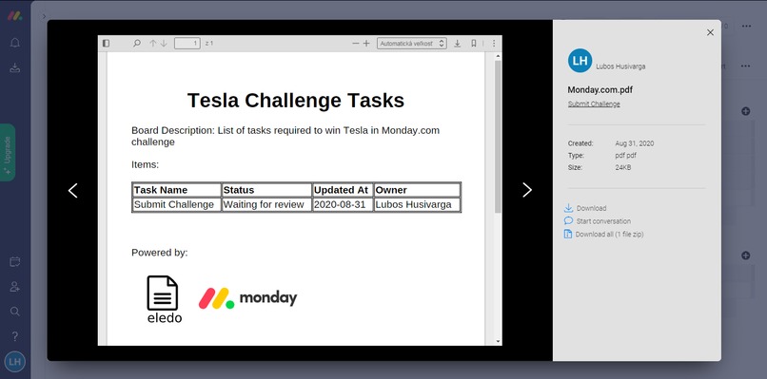Screen dimensions: 767x379
Task: Go to previous PDF page arrow
Action: point(153,44)
